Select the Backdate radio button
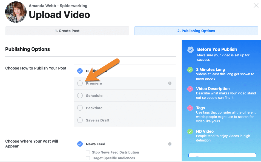The height and width of the screenshot is (162, 261). [x=80, y=108]
